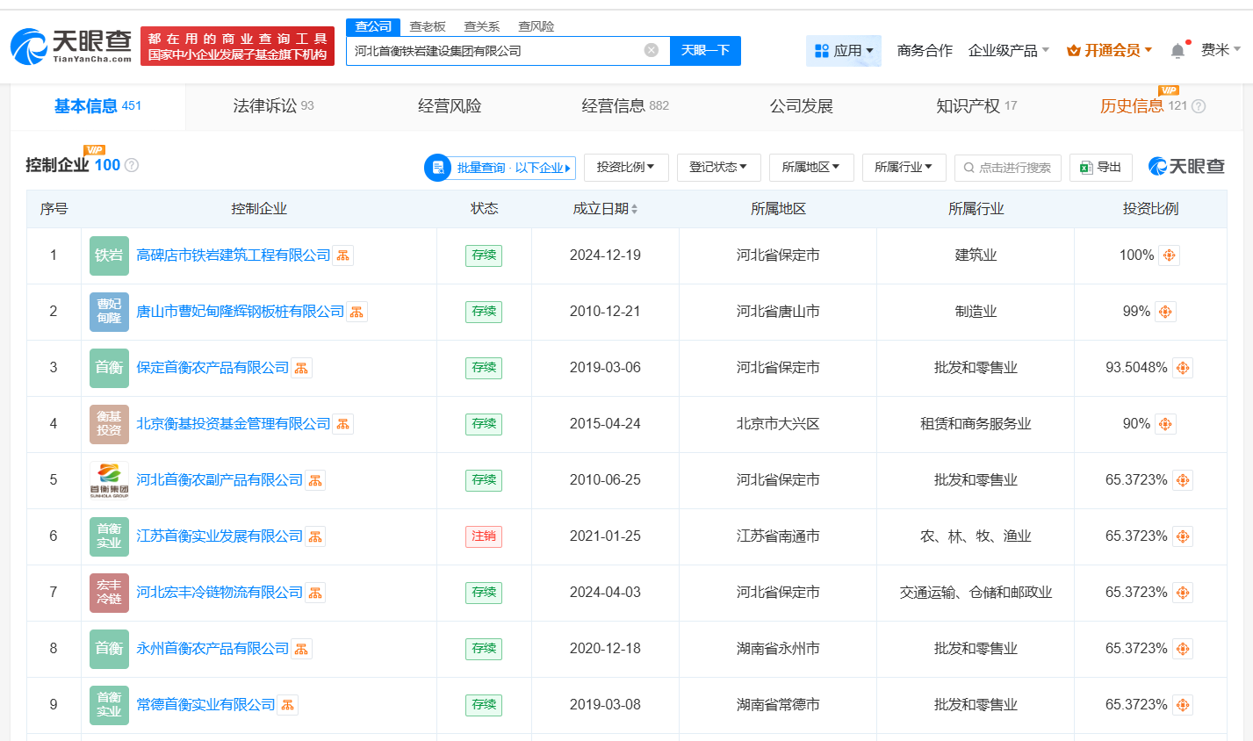Click the 点击进行搜索 table search field

[1008, 167]
